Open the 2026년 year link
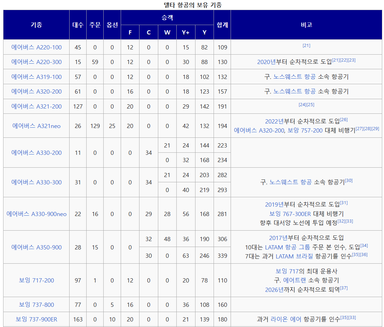Image resolution: width=384 pixels, height=327 pixels. (274, 290)
